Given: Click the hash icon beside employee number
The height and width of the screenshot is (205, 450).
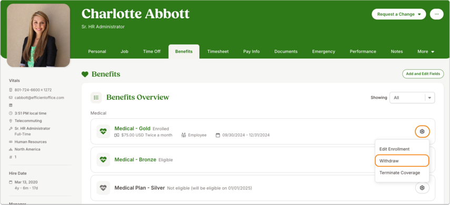Looking at the screenshot, I should 11,157.
